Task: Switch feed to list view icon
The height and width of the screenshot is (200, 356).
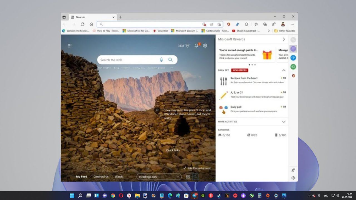Action: (x=195, y=177)
